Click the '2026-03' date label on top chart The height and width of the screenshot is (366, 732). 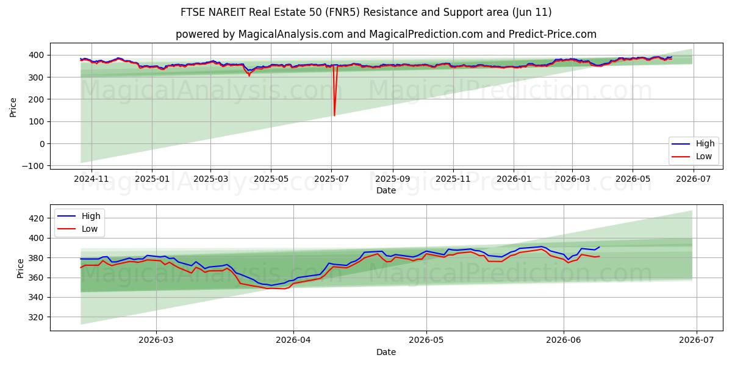click(x=572, y=179)
